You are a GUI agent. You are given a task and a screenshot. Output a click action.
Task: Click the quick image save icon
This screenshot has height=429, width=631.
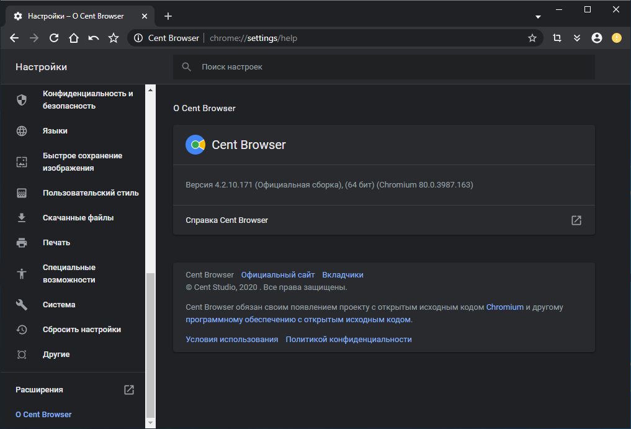point(22,162)
